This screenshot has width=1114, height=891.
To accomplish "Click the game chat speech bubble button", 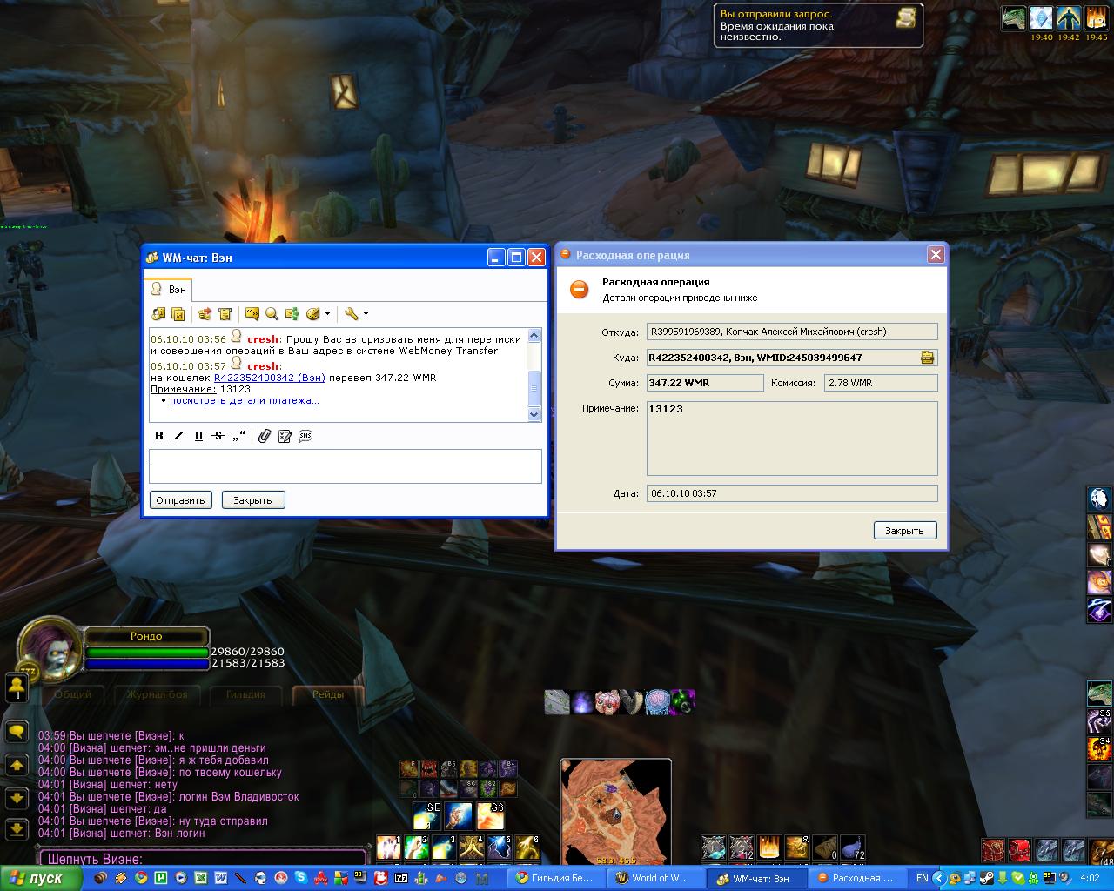I will pyautogui.click(x=17, y=733).
